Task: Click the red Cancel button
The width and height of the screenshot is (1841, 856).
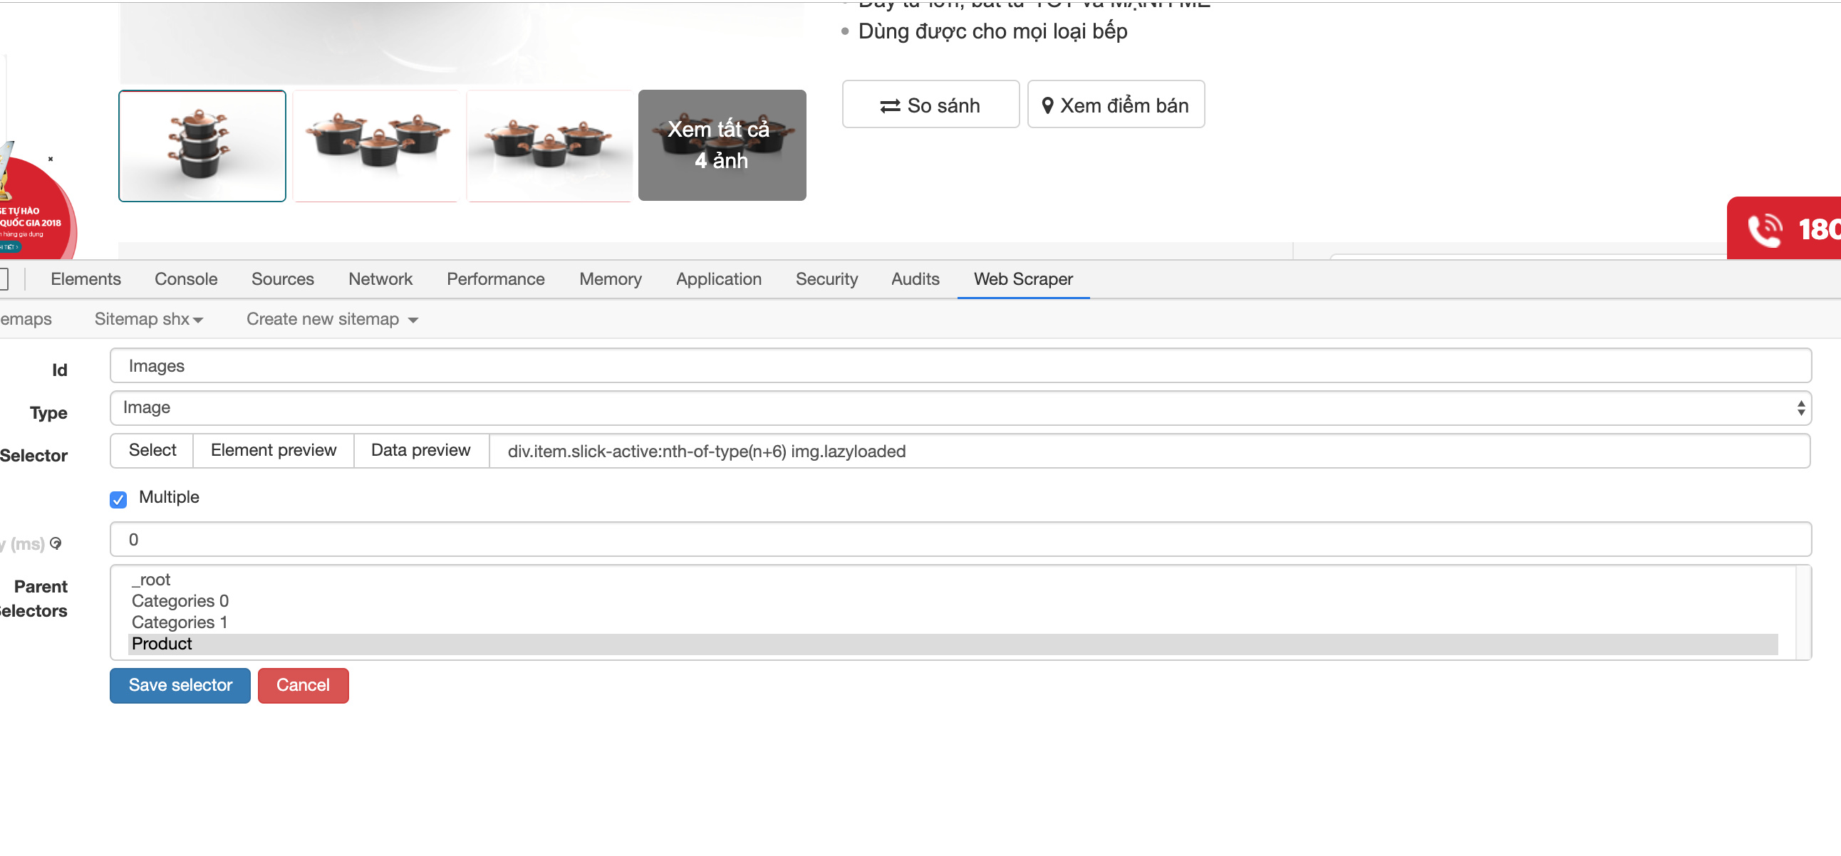Action: [303, 684]
